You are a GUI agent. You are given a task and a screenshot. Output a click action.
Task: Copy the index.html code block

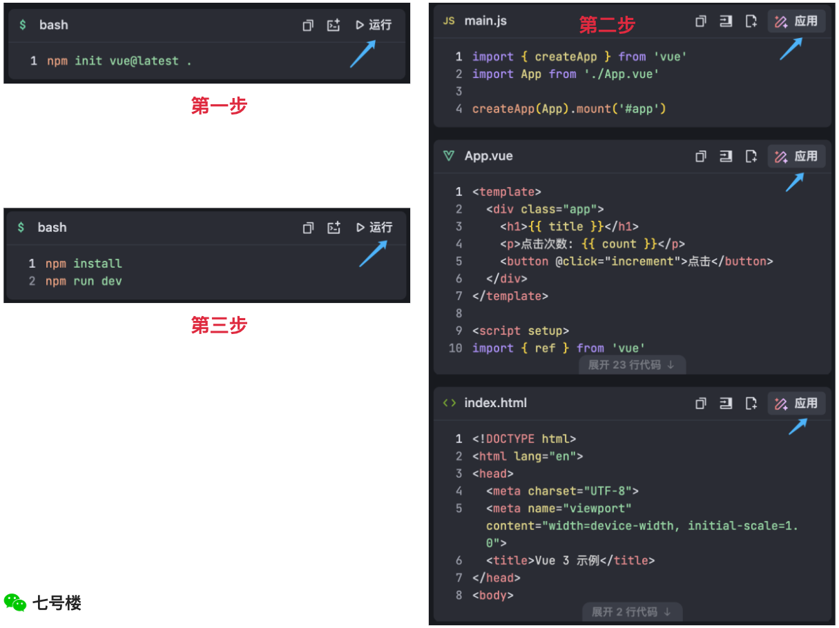click(701, 403)
